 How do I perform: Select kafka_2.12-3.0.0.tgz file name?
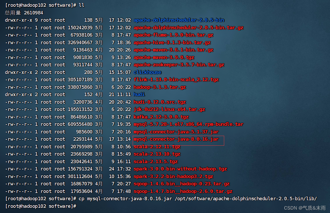(161, 117)
